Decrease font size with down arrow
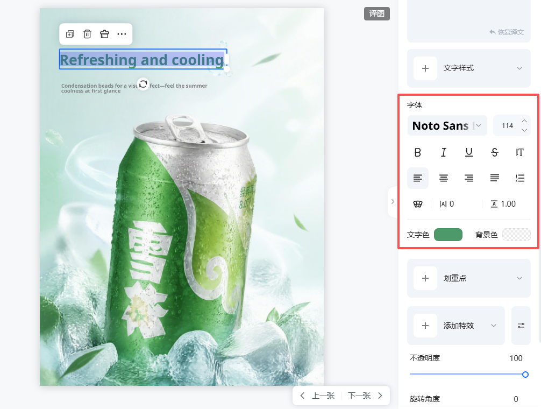This screenshot has width=541, height=409. pyautogui.click(x=524, y=130)
